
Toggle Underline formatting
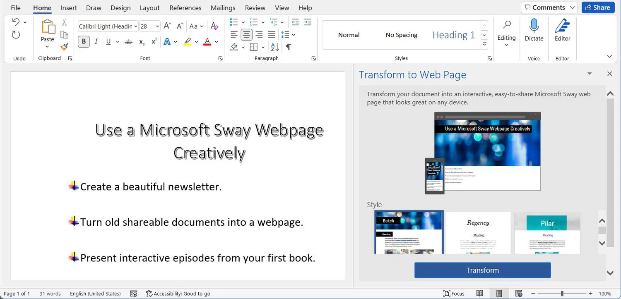tap(108, 42)
